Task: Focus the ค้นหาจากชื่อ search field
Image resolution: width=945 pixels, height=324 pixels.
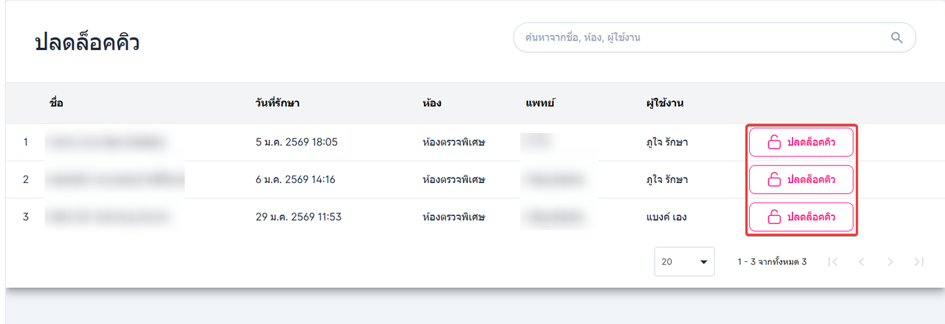Action: point(695,38)
